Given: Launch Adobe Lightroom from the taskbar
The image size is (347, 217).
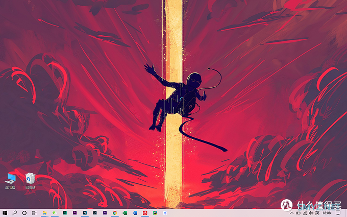Looking at the screenshot, I should tap(95, 213).
